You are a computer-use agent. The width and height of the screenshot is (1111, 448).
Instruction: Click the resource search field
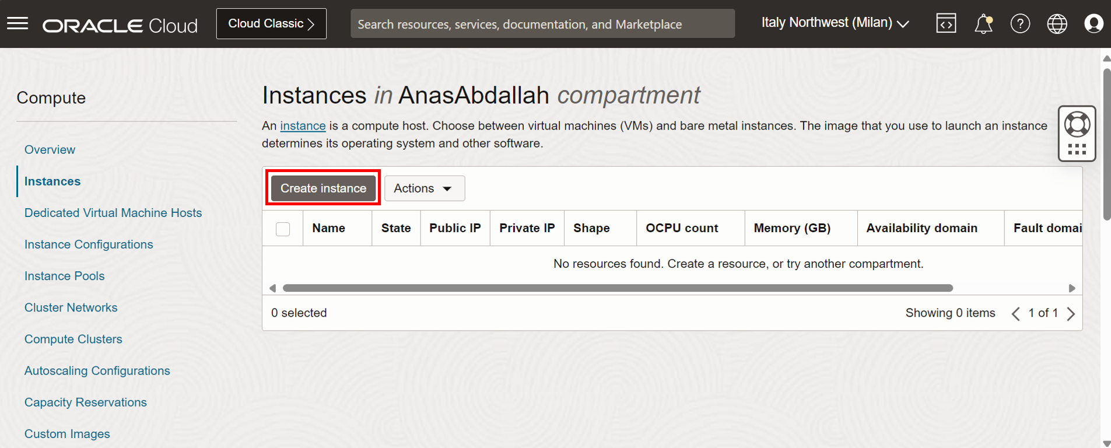click(542, 24)
